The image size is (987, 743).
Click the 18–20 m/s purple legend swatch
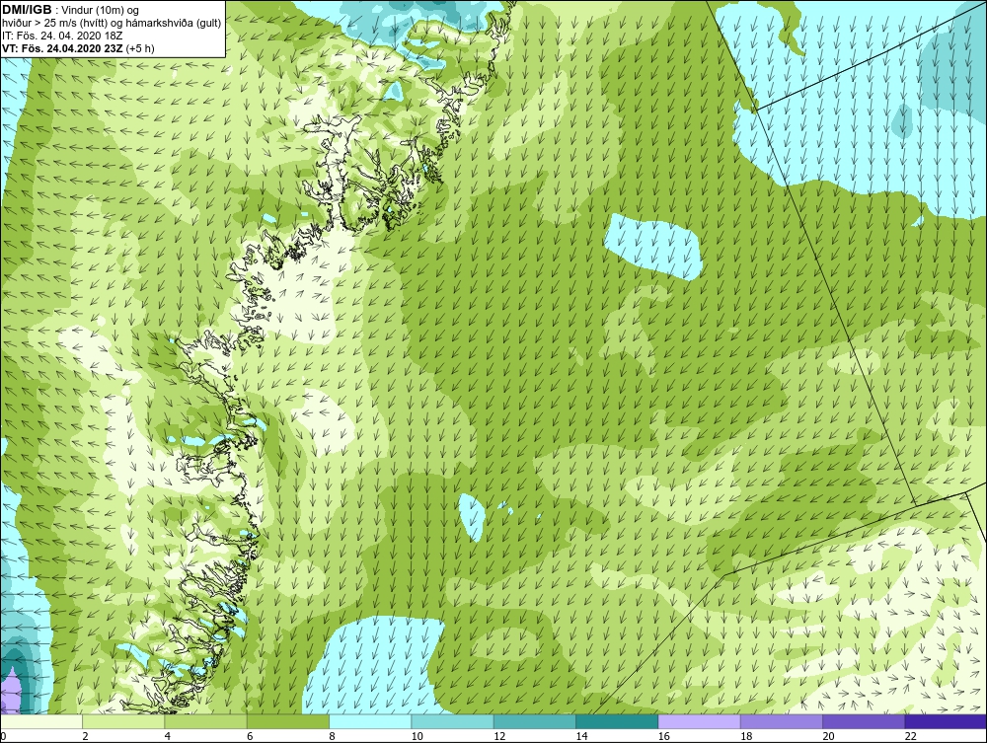(782, 721)
